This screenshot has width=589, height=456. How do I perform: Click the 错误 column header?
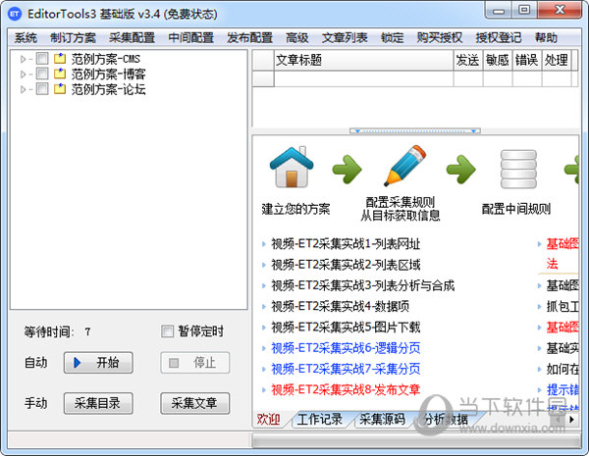pos(527,60)
